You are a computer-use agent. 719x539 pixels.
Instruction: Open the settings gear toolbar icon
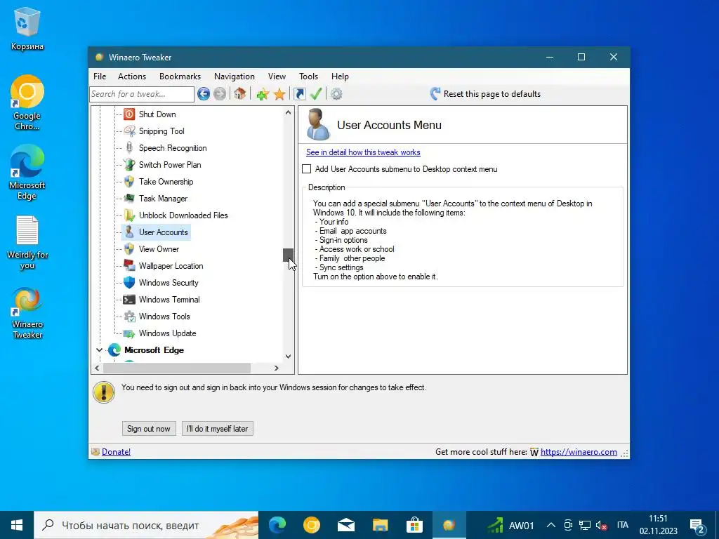(336, 94)
